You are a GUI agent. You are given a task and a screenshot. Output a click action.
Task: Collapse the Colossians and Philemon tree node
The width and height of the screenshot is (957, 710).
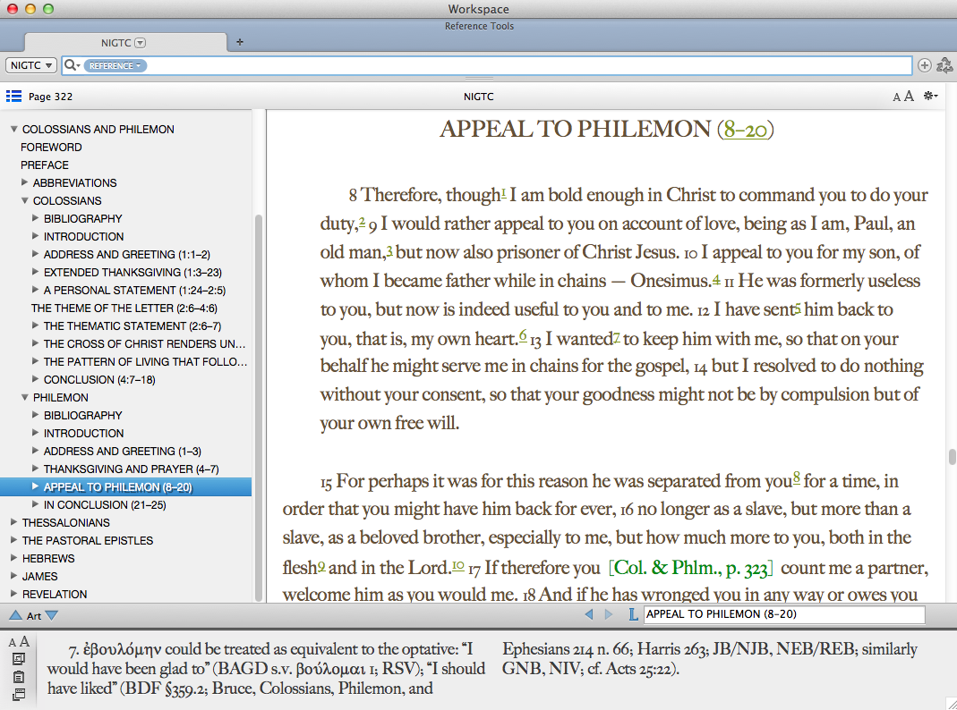13,129
